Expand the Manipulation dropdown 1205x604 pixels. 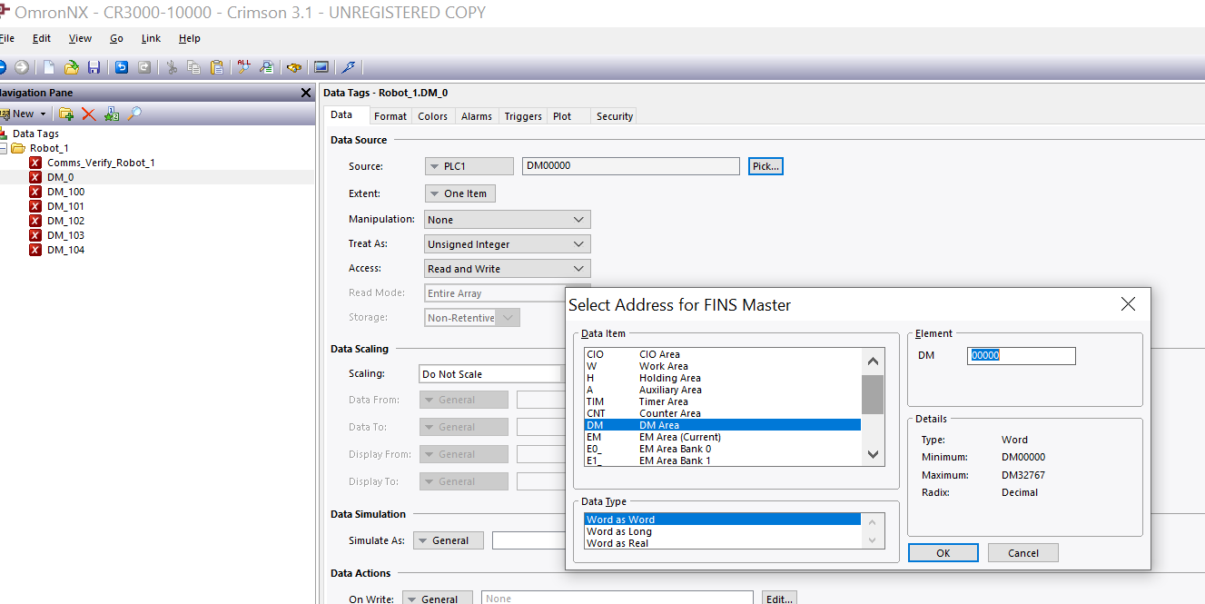[508, 220]
